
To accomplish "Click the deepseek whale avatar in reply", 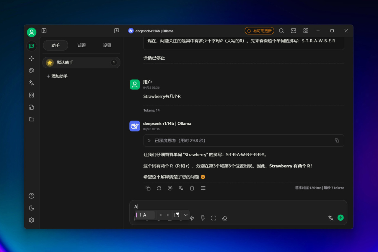I will coord(135,126).
